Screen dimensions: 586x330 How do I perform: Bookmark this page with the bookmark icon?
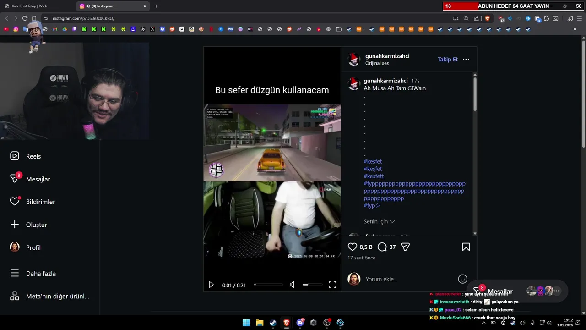click(x=34, y=18)
